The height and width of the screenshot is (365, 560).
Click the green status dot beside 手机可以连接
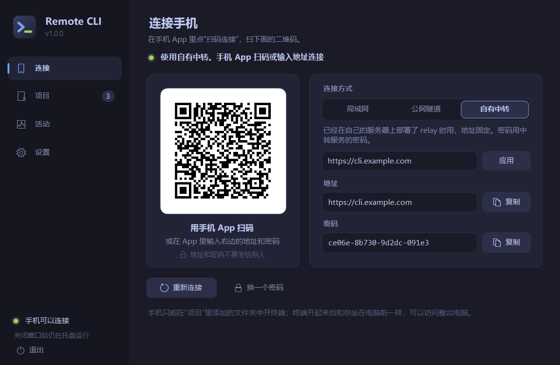pyautogui.click(x=16, y=321)
